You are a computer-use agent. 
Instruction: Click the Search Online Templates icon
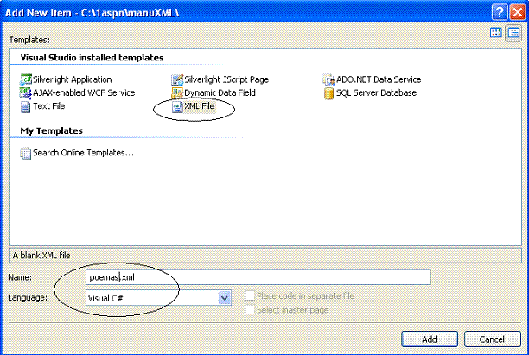(x=26, y=153)
